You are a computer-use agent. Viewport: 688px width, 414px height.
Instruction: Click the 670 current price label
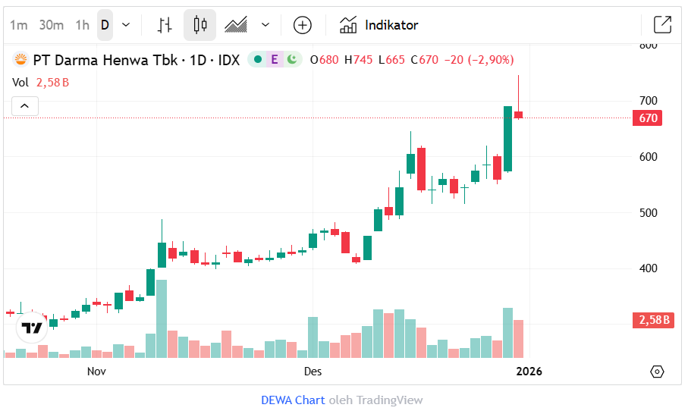[647, 118]
